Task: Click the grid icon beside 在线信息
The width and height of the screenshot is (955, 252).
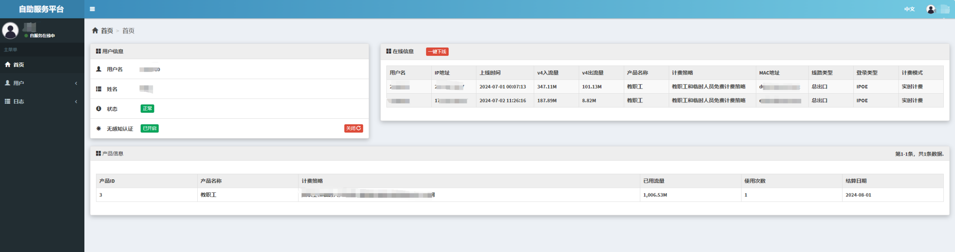Action: 388,51
